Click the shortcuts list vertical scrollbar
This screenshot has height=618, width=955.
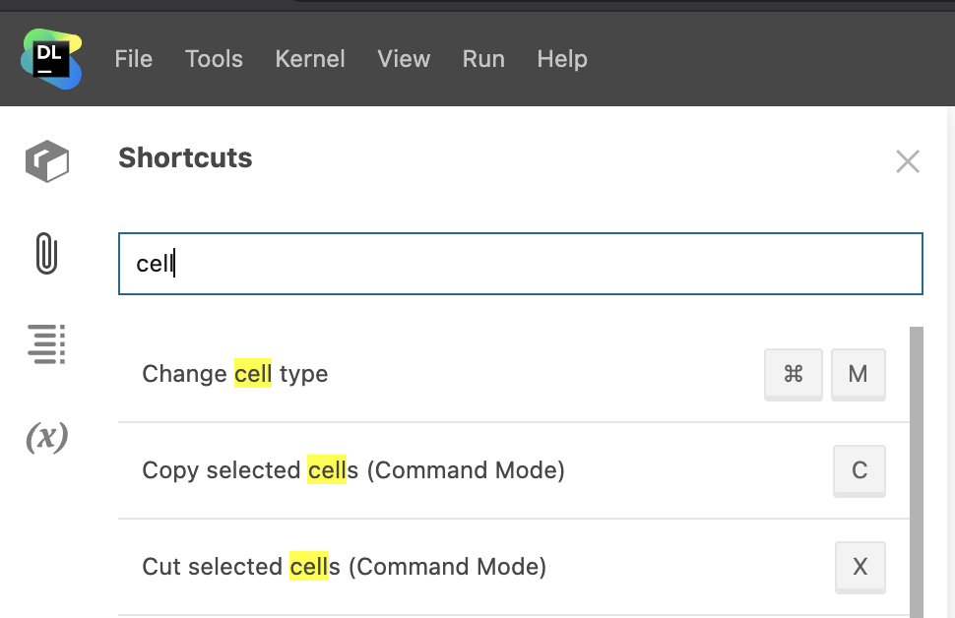click(x=917, y=472)
